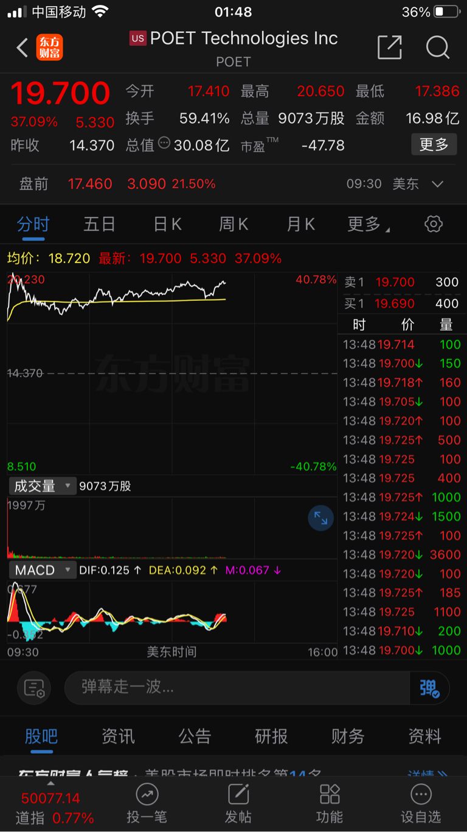Tap the 总值 info face icon
The image size is (467, 832).
tap(164, 143)
